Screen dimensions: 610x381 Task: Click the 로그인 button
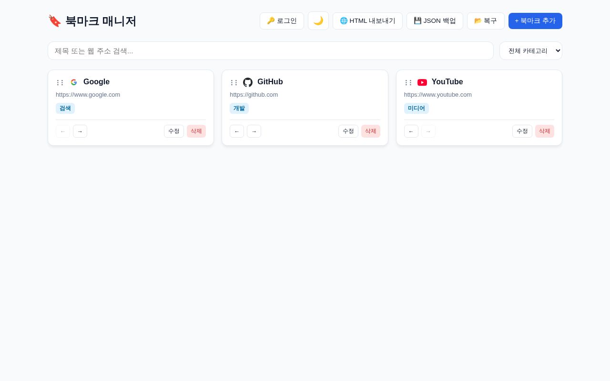[282, 21]
